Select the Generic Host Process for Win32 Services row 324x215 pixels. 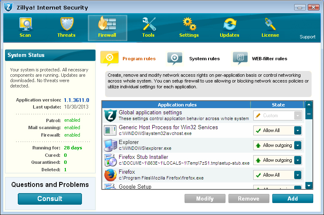pyautogui.click(x=203, y=130)
